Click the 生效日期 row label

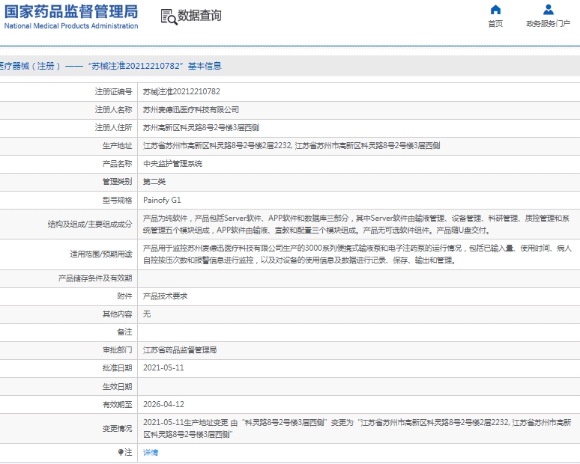pos(117,386)
